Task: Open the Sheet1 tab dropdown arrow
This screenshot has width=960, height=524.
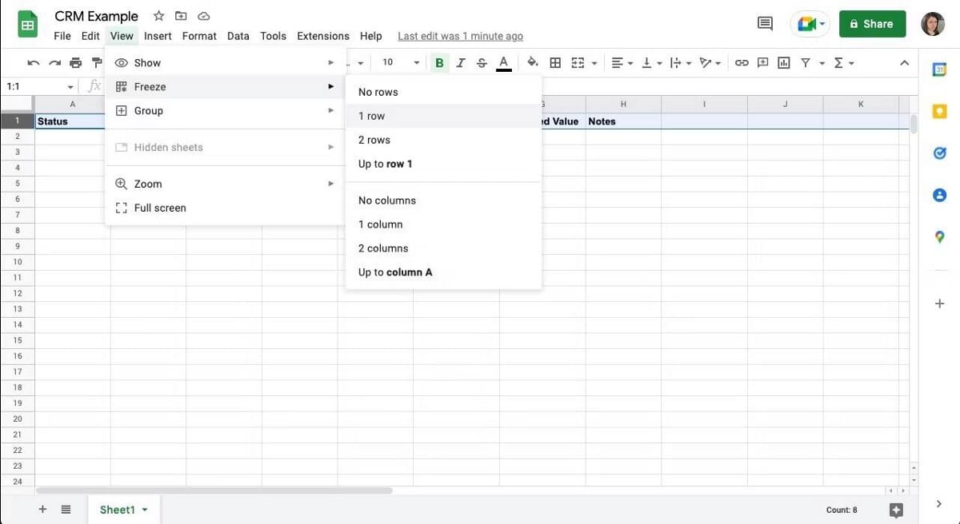Action: [145, 509]
